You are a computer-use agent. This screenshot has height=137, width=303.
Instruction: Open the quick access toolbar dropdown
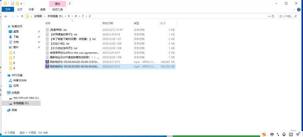(21, 3)
